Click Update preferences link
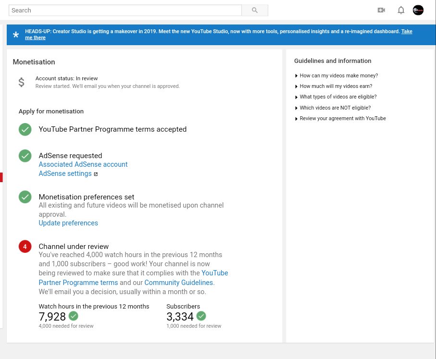436x359 pixels. (68, 223)
